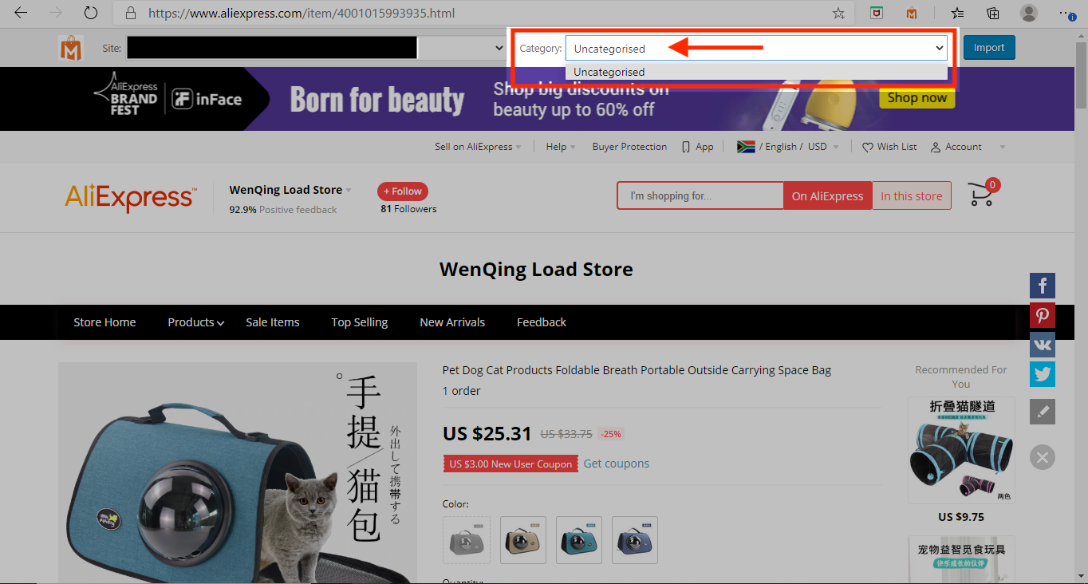Open the App phone icon link
1088x584 pixels.
pyautogui.click(x=697, y=147)
